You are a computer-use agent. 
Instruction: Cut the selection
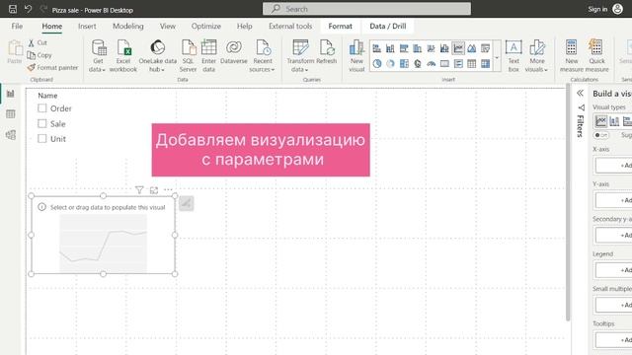[38, 42]
